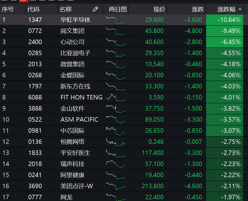Click the pencil edit icon in 名称 header

tap(96, 9)
